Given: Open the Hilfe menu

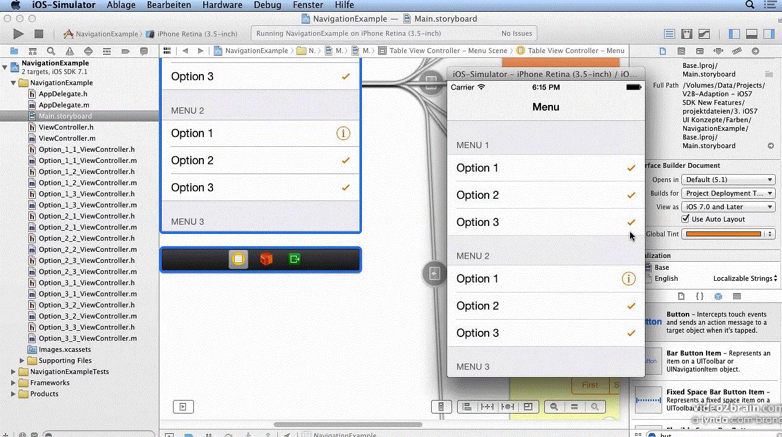Looking at the screenshot, I should 344,5.
